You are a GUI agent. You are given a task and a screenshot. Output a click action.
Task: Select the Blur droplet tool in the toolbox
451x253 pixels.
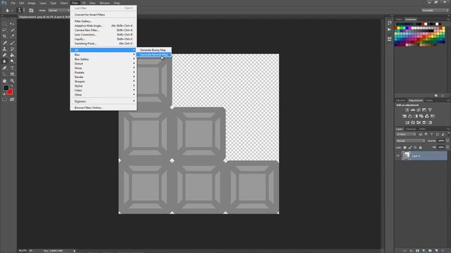pyautogui.click(x=5, y=61)
